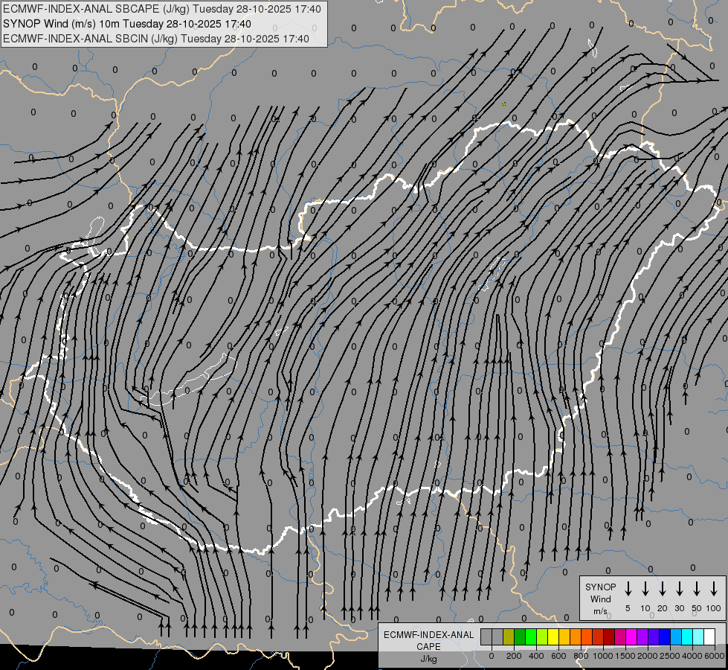Pick the pure yellow swatch in CAPE scale

(x=553, y=636)
